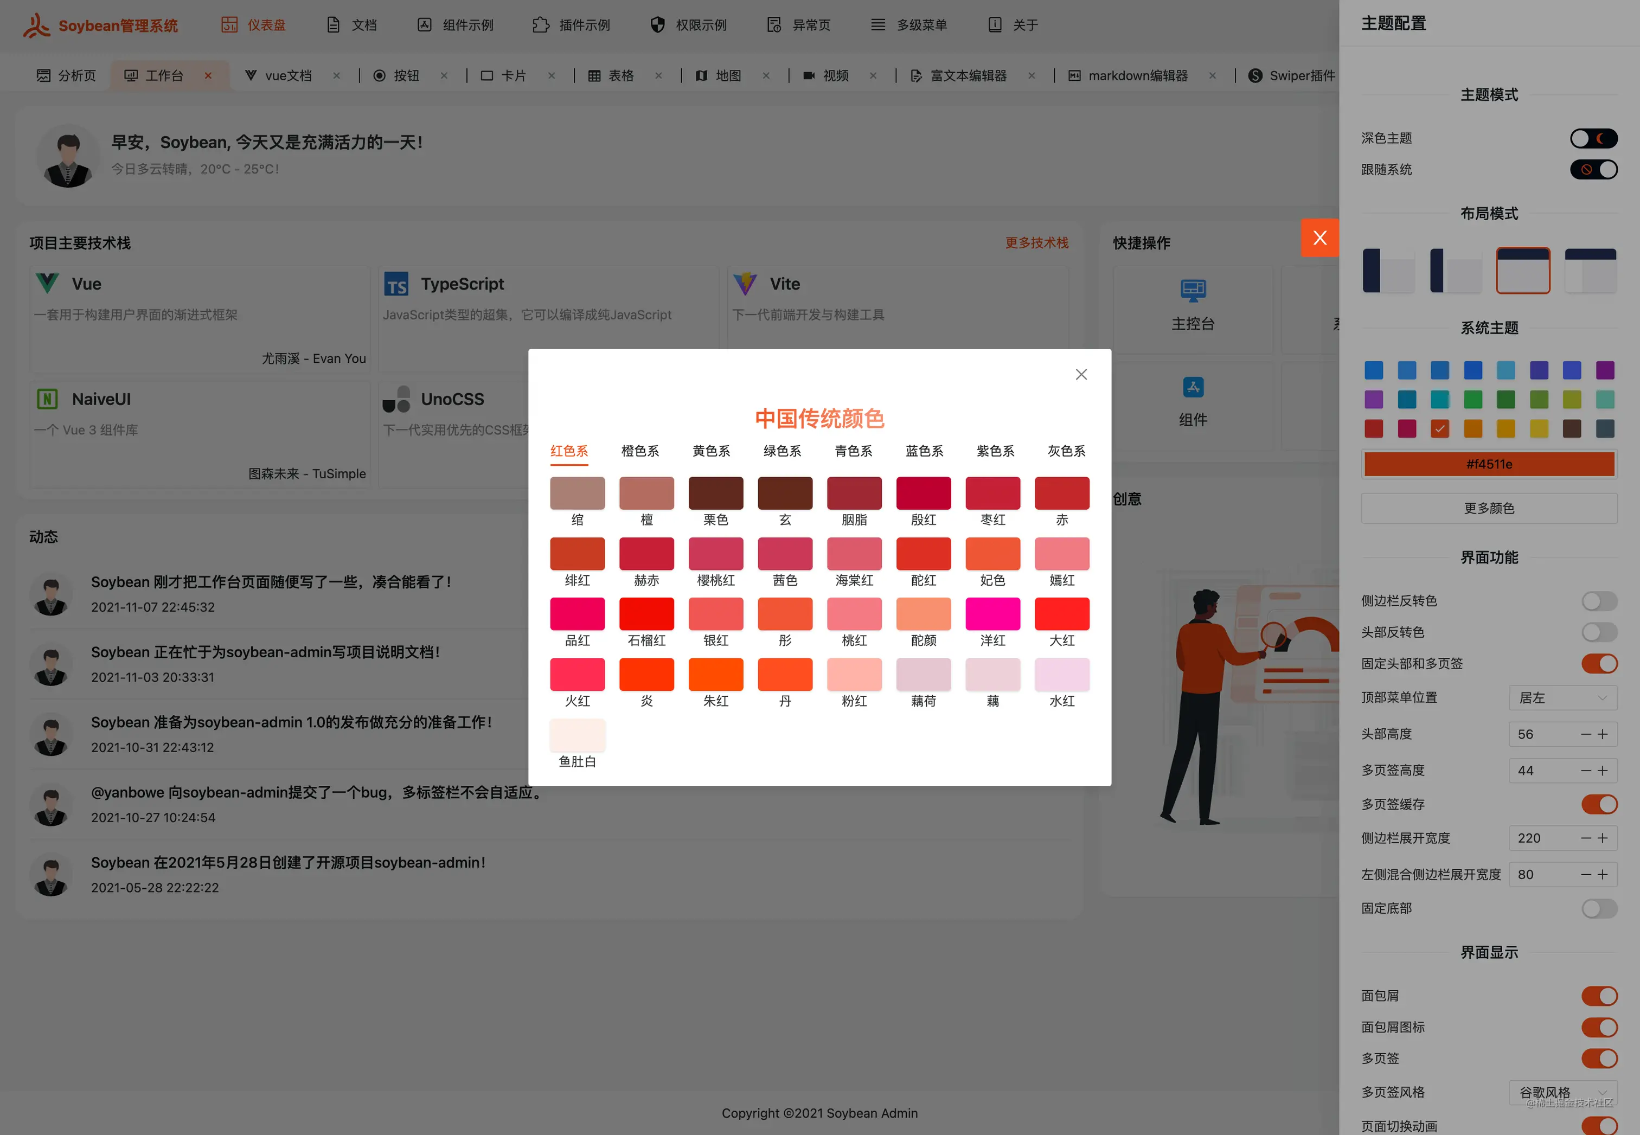This screenshot has height=1135, width=1640.
Task: Select the 石榴红 color swatch
Action: tap(646, 614)
